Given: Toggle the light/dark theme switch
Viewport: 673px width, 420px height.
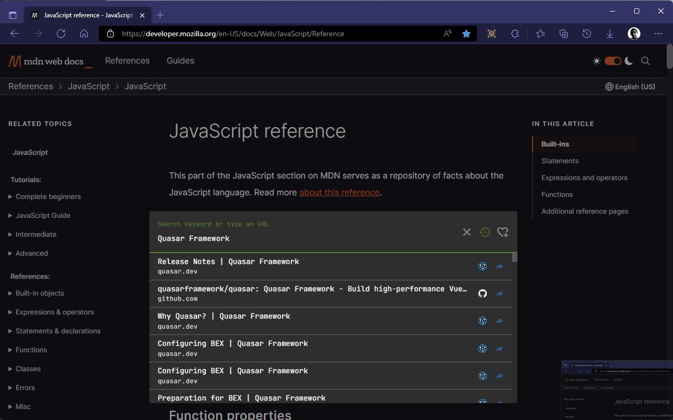Looking at the screenshot, I should (x=613, y=61).
